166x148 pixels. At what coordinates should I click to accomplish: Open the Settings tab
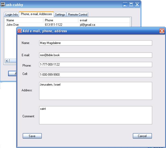tap(60, 15)
